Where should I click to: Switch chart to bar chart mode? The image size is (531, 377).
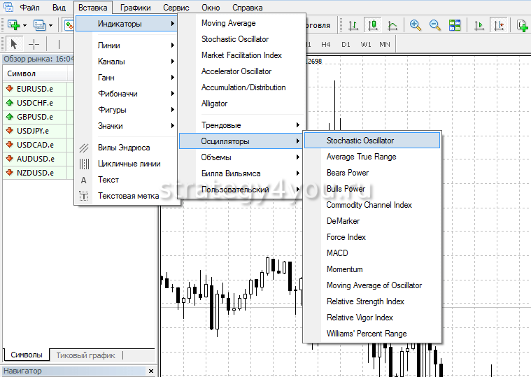click(353, 25)
